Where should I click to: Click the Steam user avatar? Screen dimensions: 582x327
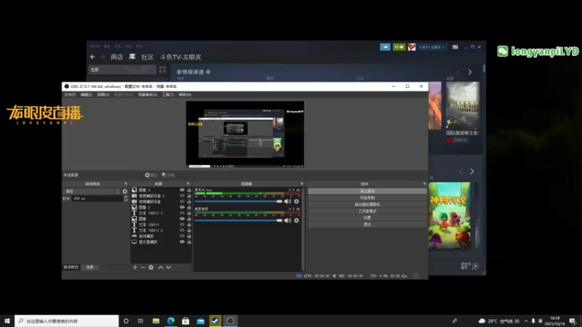coord(412,47)
